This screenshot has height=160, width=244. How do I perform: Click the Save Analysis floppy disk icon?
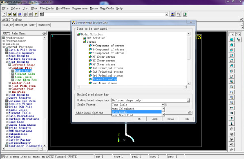point(15,14)
